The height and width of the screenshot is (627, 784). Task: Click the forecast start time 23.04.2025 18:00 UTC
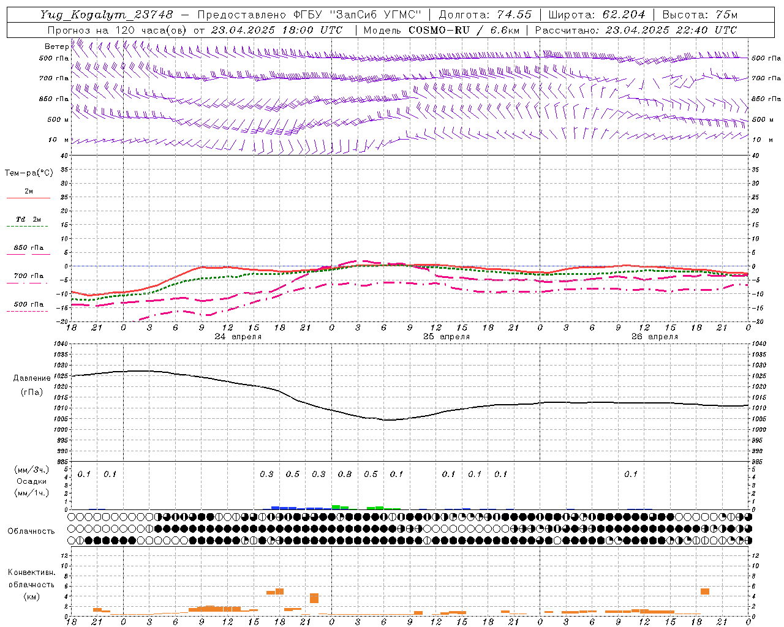[x=277, y=30]
